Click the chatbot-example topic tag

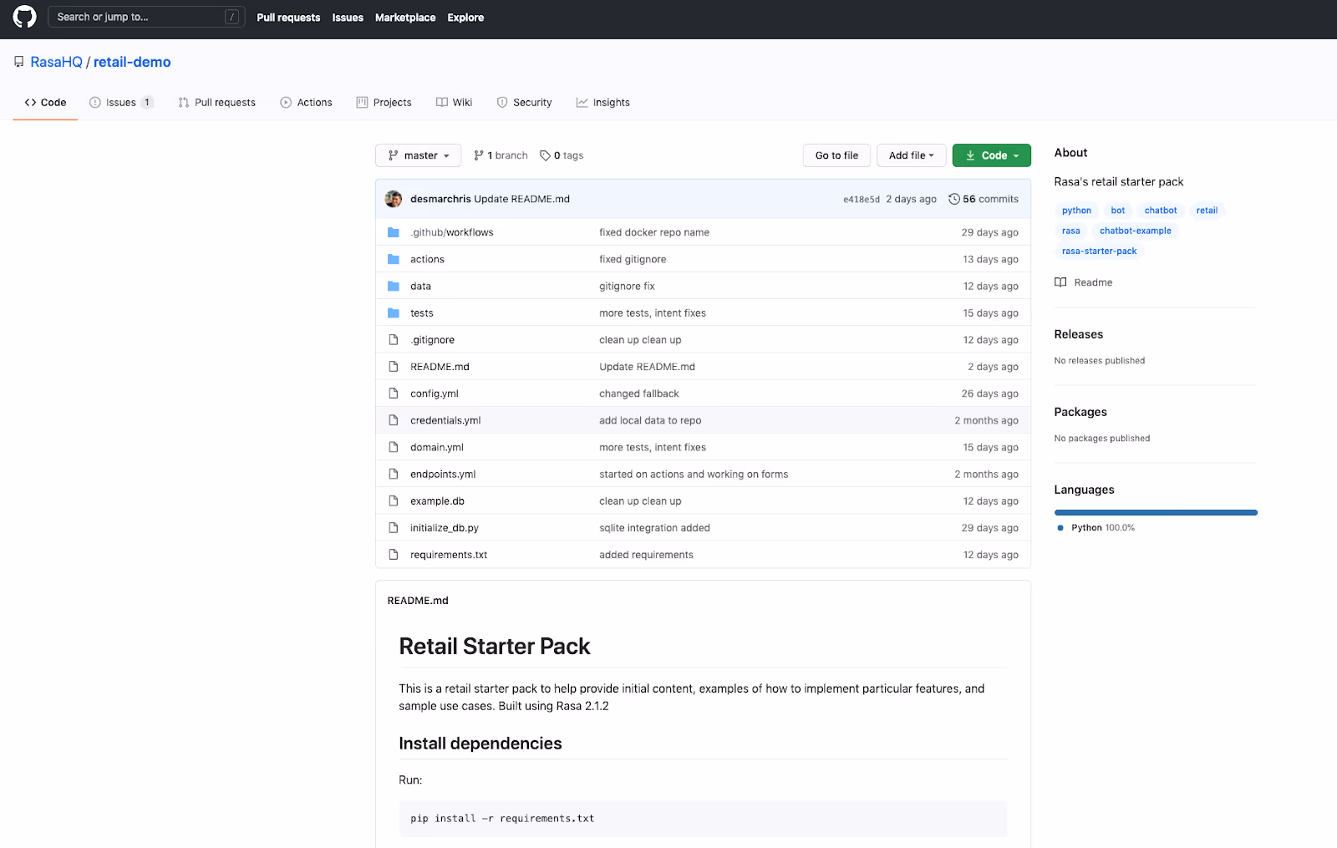click(1136, 231)
